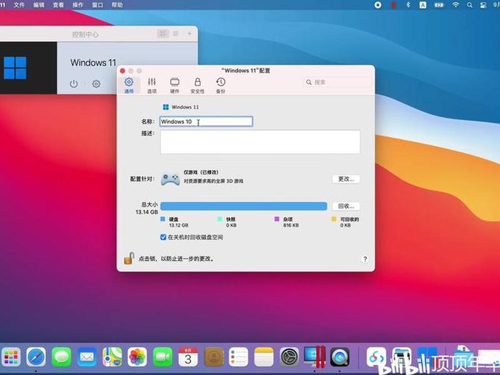Open the 操作 menu
Screen dimensions: 500x375
77,5
